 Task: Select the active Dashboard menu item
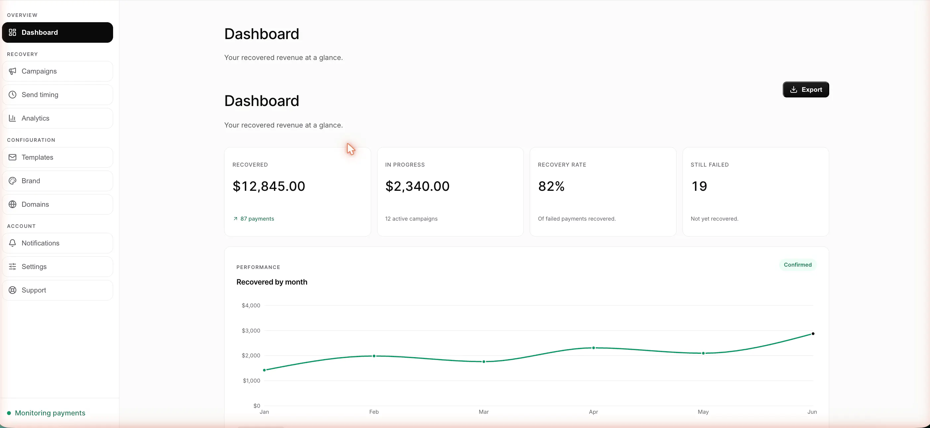[57, 32]
